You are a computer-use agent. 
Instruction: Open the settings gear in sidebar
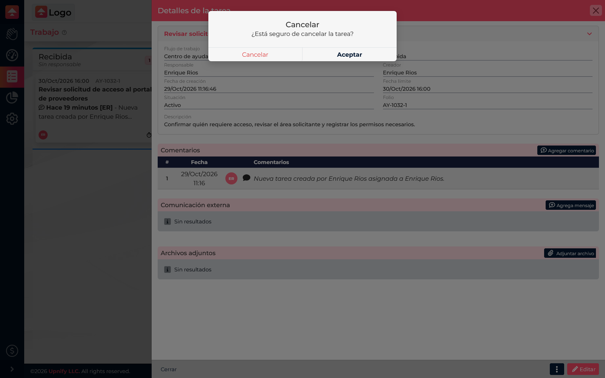tap(12, 119)
